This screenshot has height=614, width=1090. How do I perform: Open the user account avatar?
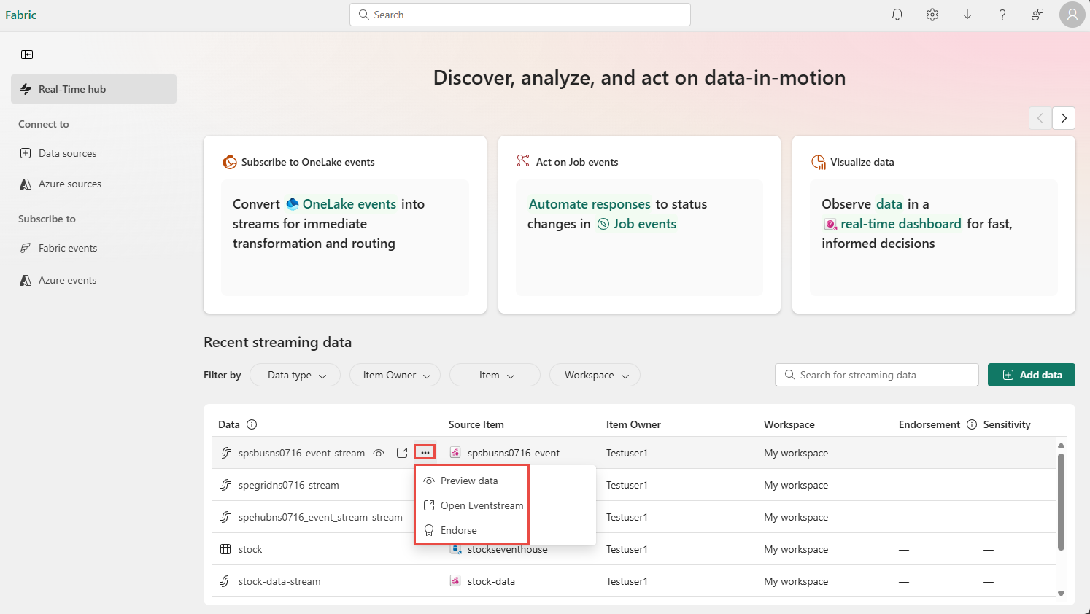point(1072,15)
